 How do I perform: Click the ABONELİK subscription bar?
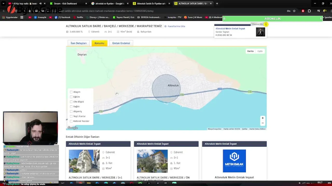click(273, 19)
